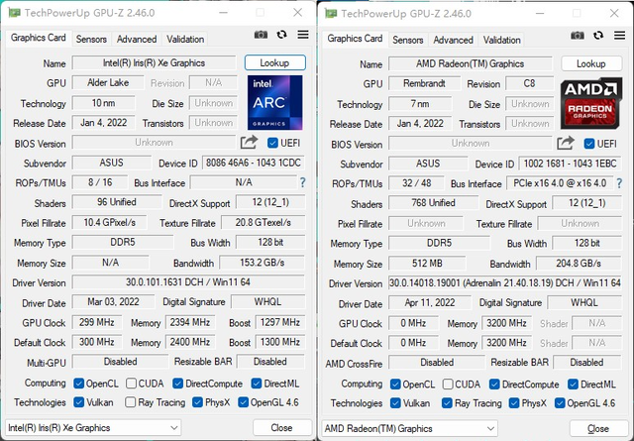Toggle Ray Tracing checkbox in AMD window
Screen dimensions: 634x441
pos(447,403)
